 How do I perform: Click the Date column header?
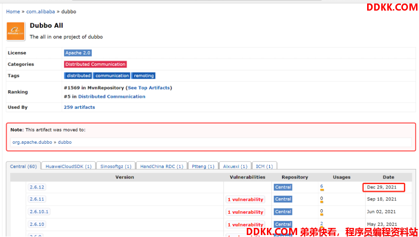[x=388, y=177]
